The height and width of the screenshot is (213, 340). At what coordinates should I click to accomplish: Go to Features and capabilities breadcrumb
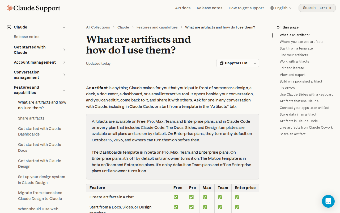[x=157, y=27]
